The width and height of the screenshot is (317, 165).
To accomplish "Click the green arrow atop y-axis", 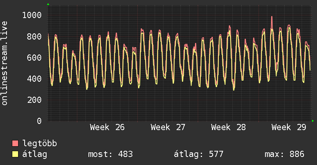I will click(48, 4).
